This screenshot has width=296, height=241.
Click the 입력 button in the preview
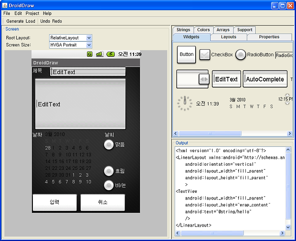tap(55, 202)
